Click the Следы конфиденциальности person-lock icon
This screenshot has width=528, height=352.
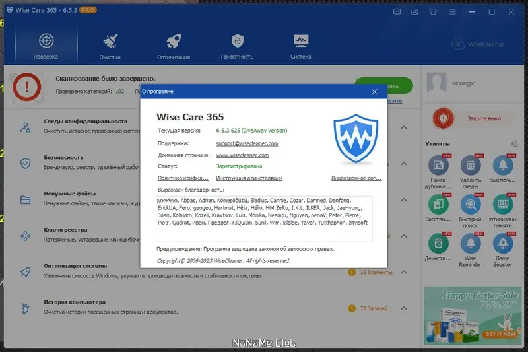(x=25, y=127)
